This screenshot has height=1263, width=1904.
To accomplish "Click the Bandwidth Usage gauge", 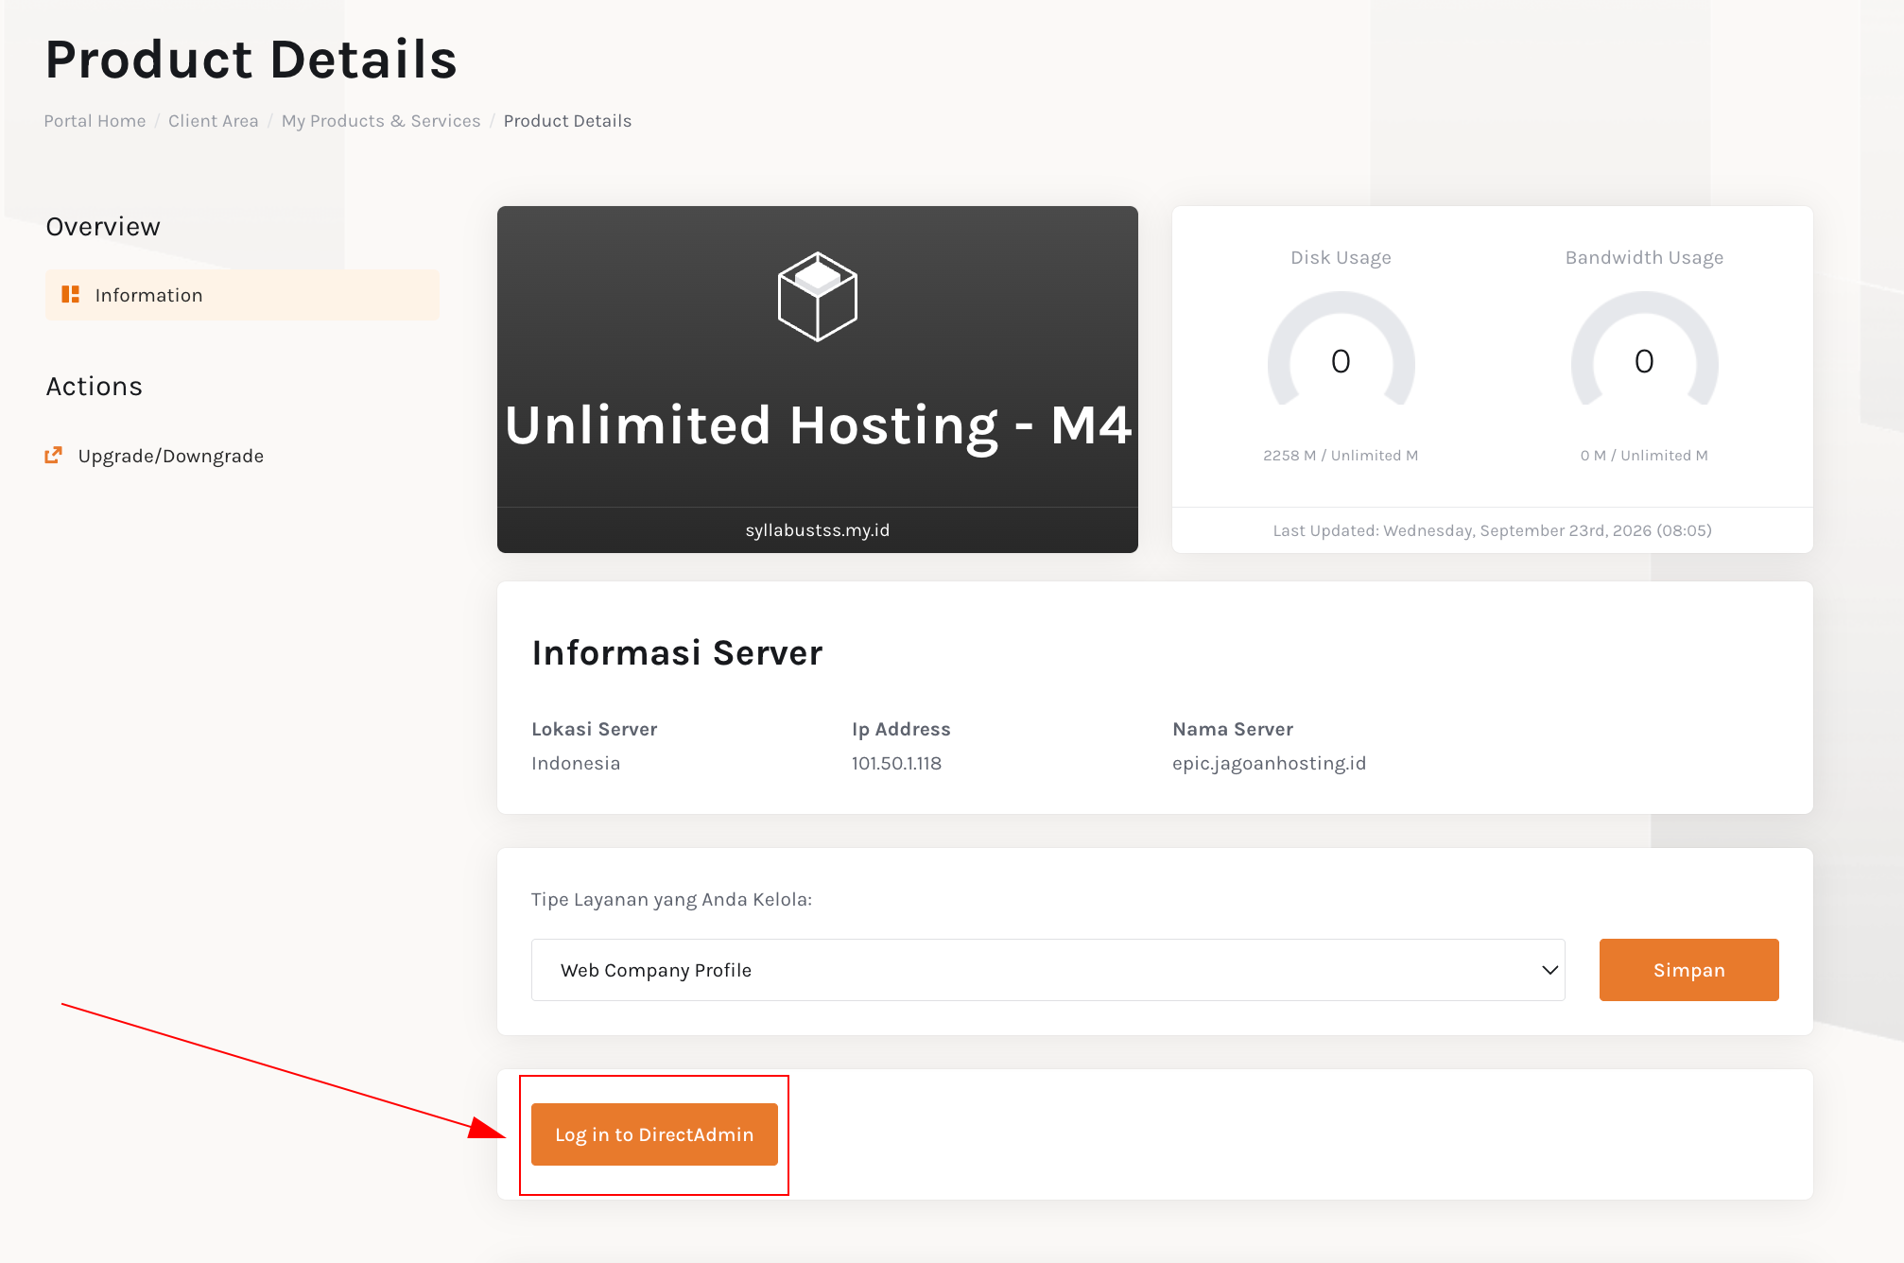I will pos(1644,350).
